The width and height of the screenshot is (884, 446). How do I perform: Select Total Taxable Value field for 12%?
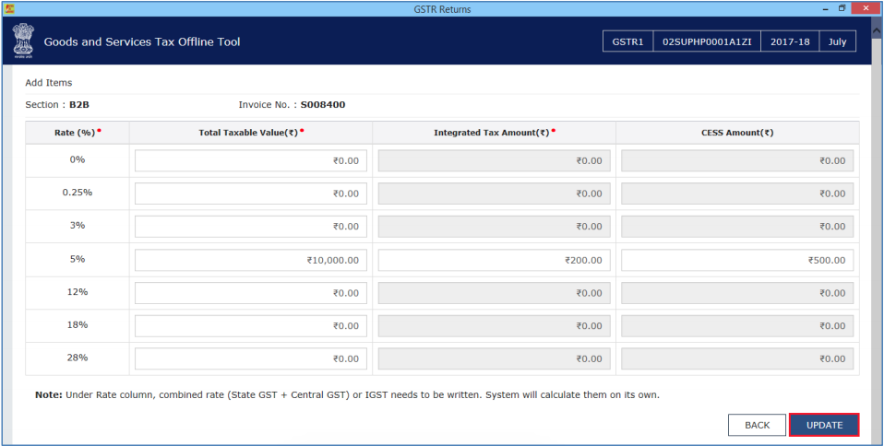(x=250, y=293)
